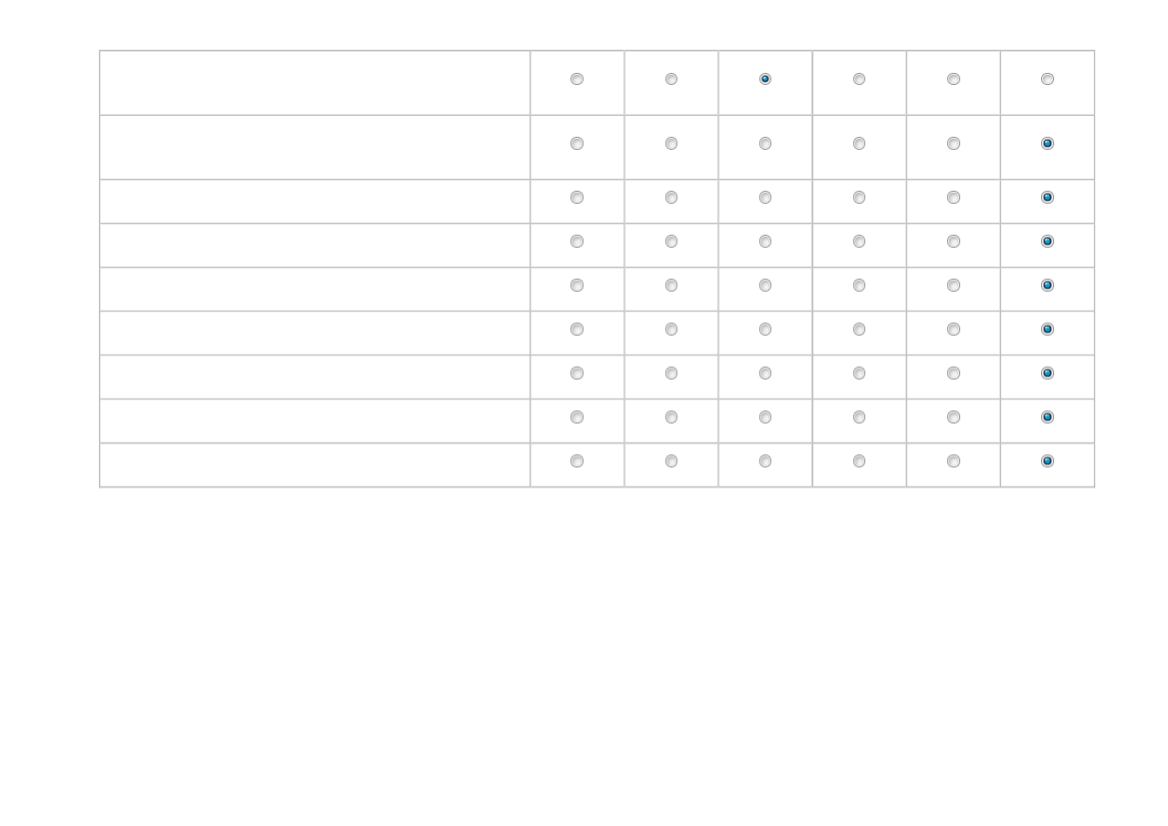
Task: Click the selected third radio in first row
Action: click(x=765, y=79)
